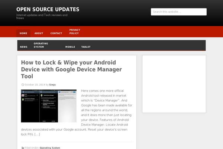This screenshot has width=223, height=149.
Task: Go to the About page
Action: click(x=39, y=33)
